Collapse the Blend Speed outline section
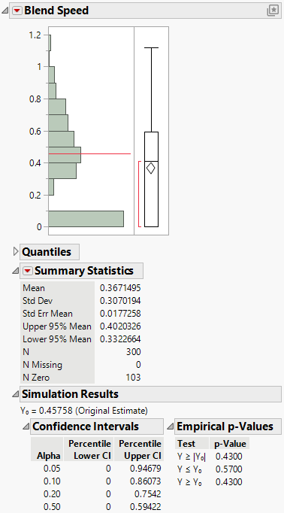 tap(5, 11)
